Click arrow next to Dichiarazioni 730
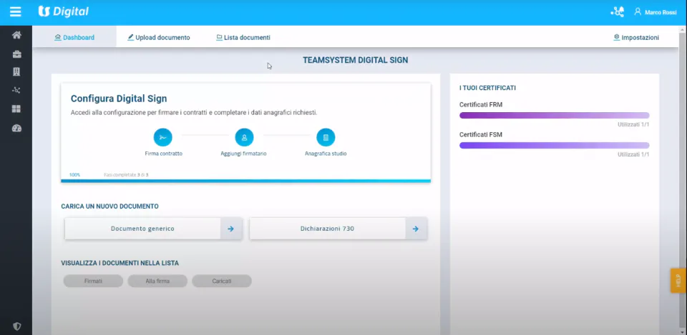 coord(416,229)
